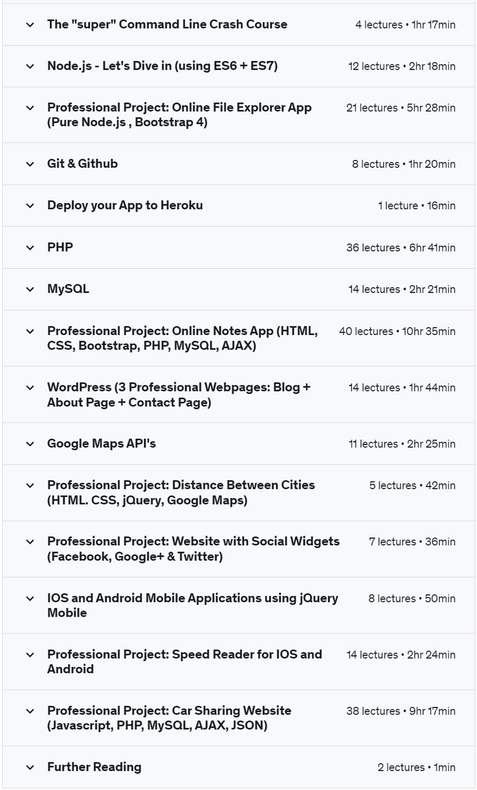477x790 pixels.
Task: Open Deploy your App to Heroku chevron
Action: tap(30, 205)
